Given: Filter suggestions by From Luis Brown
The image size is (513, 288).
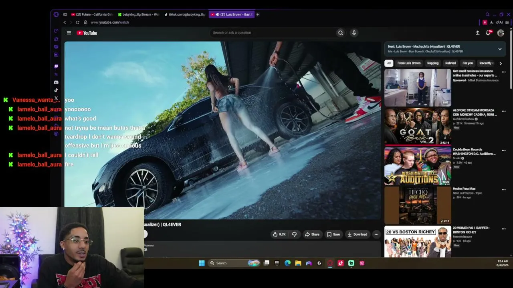Looking at the screenshot, I should click(x=409, y=63).
